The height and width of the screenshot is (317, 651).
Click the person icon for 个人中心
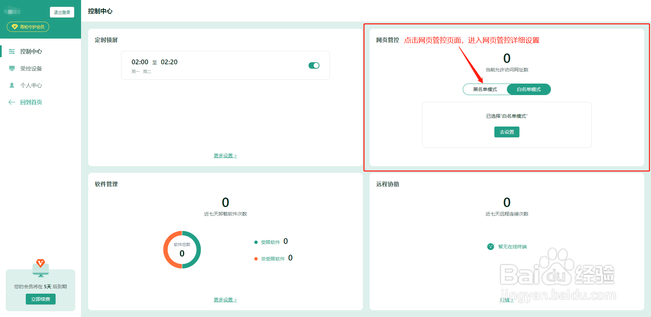12,85
